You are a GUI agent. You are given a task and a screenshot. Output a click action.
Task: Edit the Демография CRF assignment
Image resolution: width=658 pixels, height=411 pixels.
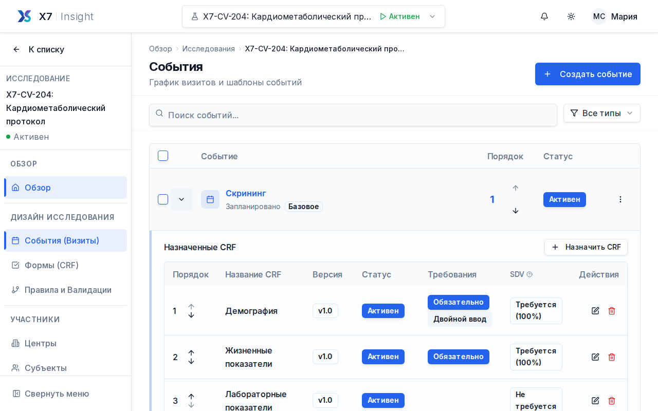point(595,311)
